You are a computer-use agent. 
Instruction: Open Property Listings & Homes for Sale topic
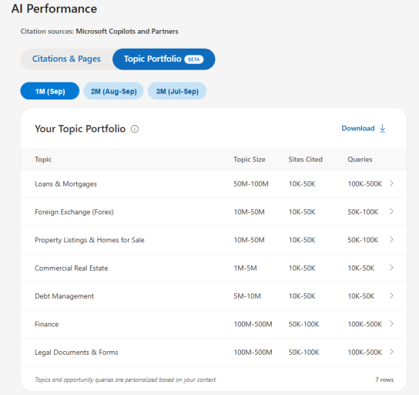89,240
